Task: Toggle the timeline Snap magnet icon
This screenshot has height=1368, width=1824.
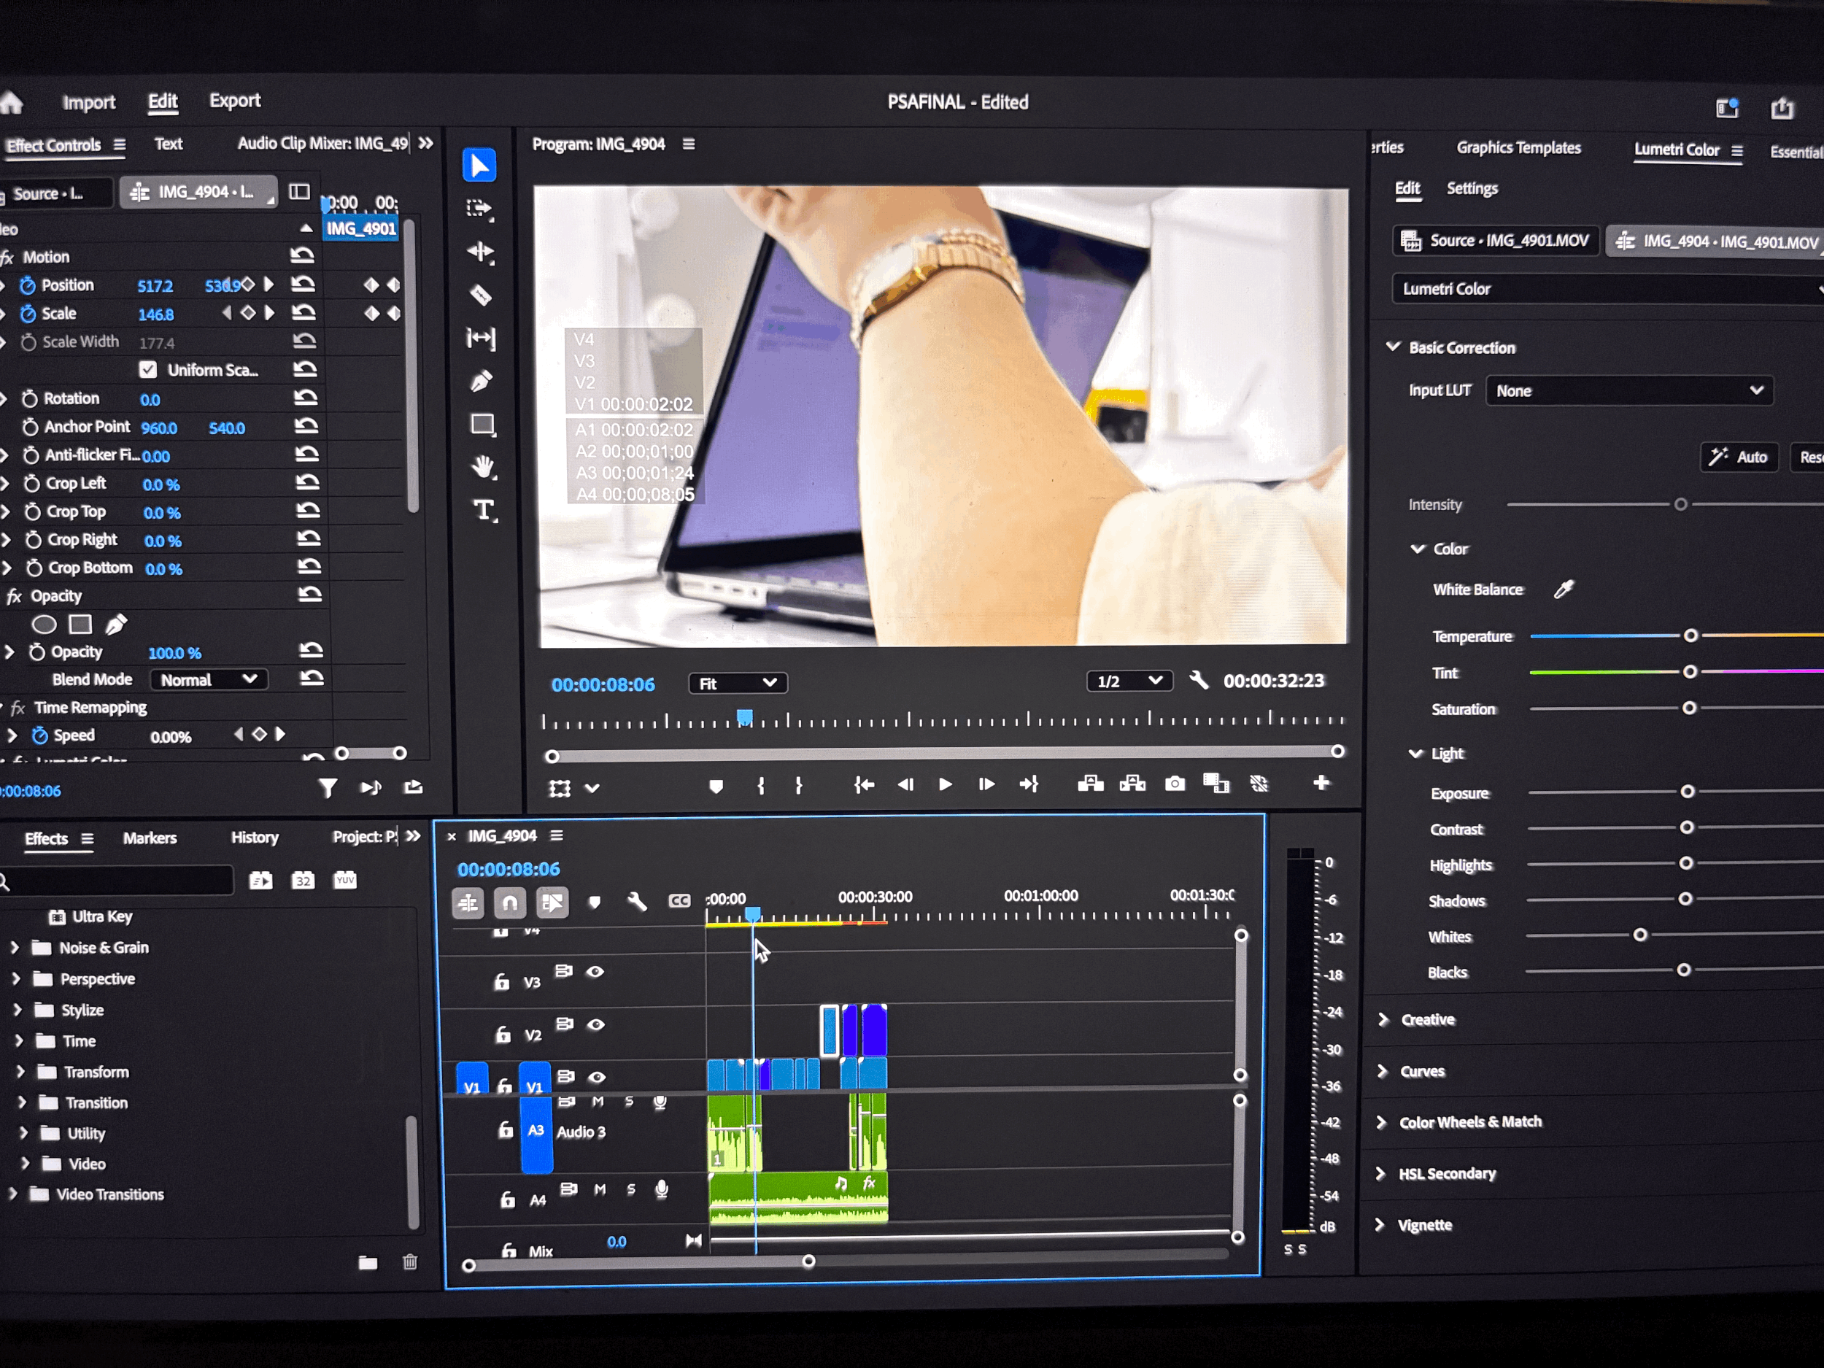Action: (509, 903)
